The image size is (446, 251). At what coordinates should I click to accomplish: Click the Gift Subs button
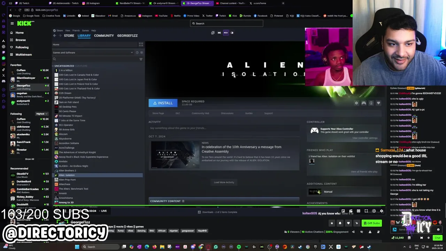click(x=371, y=223)
